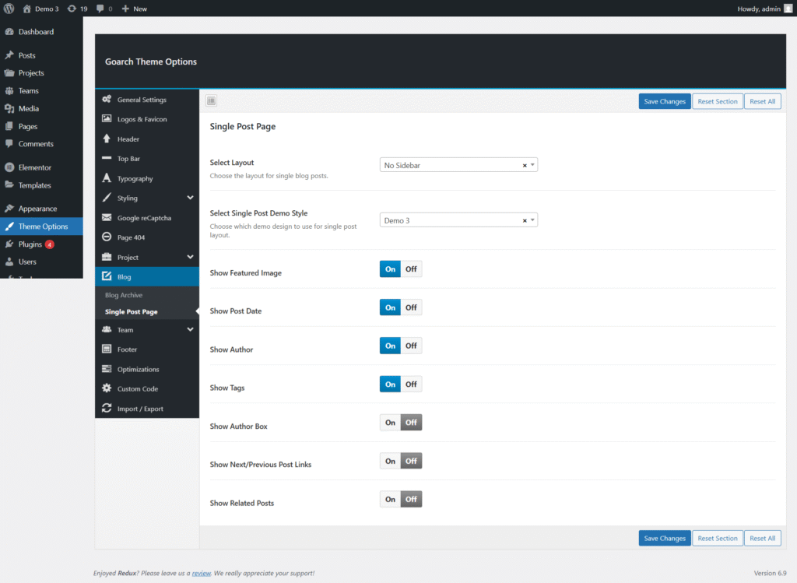Click the Blog edit icon
This screenshot has height=583, width=797.
[x=107, y=276]
